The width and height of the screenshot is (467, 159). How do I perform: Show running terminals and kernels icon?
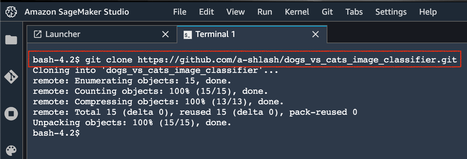[x=11, y=114]
